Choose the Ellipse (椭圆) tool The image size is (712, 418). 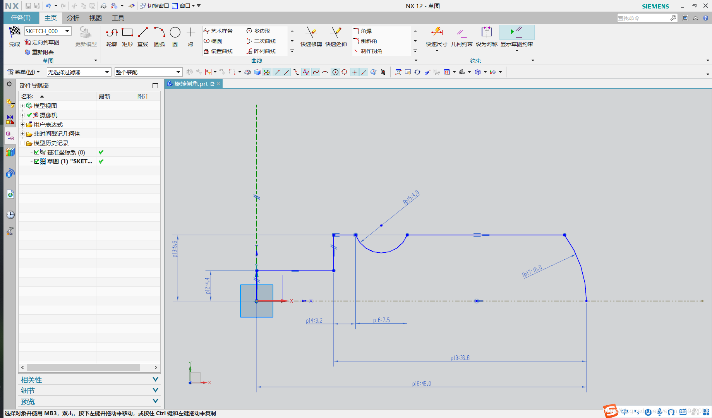(213, 41)
